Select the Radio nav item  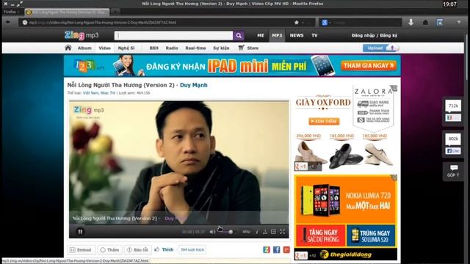click(172, 48)
